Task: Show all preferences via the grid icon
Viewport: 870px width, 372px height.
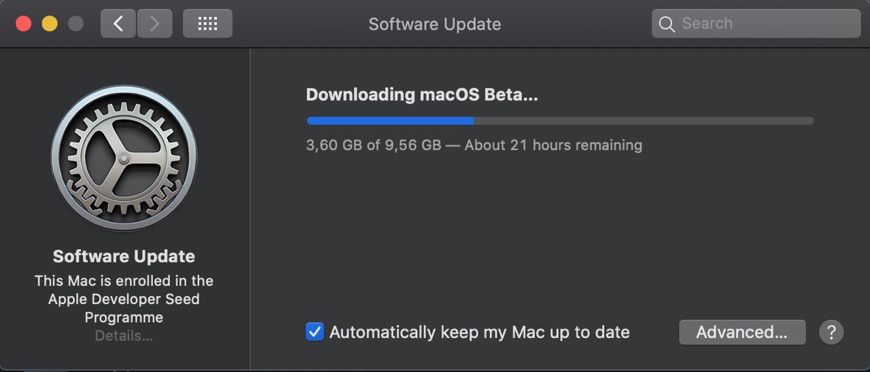Action: click(207, 24)
